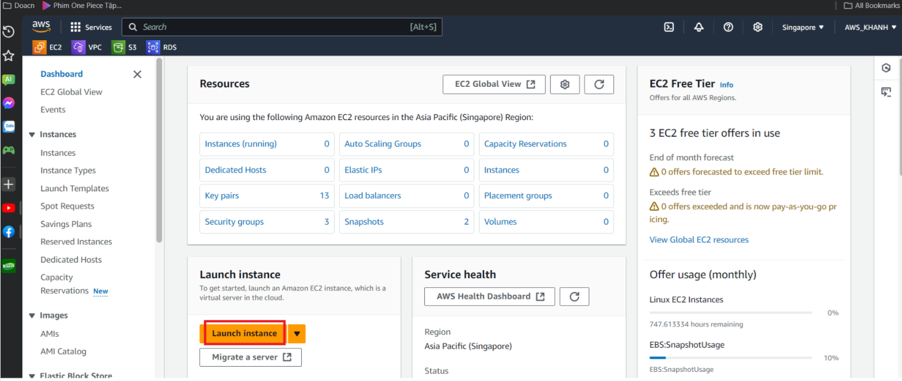Screen dimensions: 902x381
Task: Open browser bookmarks star in sidebar
Action: [x=9, y=56]
